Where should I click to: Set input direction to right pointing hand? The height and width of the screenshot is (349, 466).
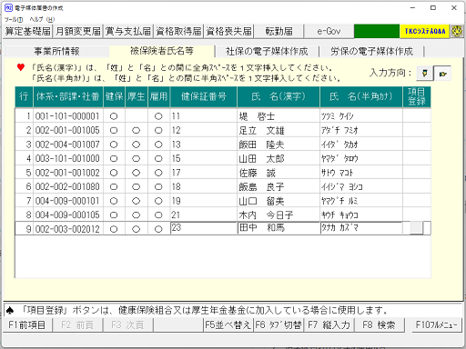[442, 74]
